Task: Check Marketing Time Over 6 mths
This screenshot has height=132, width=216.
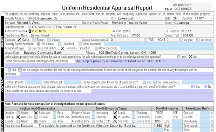Action: pyautogui.click(x=133, y=122)
